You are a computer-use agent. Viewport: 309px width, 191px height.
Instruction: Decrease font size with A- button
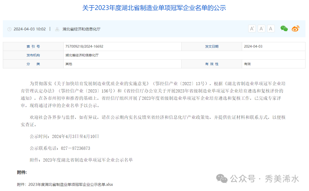click(x=261, y=29)
